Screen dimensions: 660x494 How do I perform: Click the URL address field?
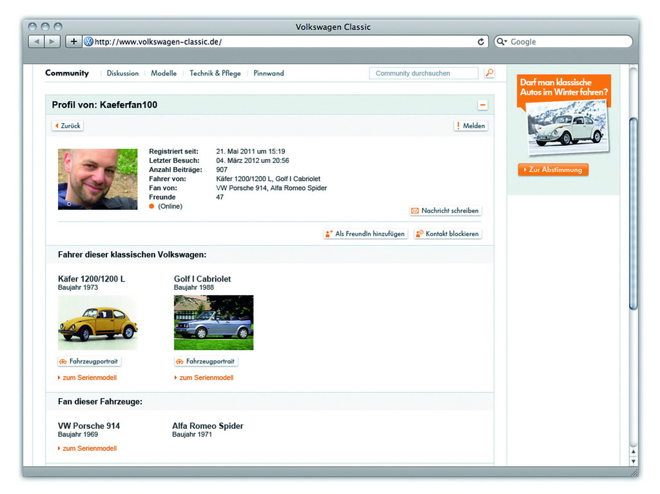284,42
